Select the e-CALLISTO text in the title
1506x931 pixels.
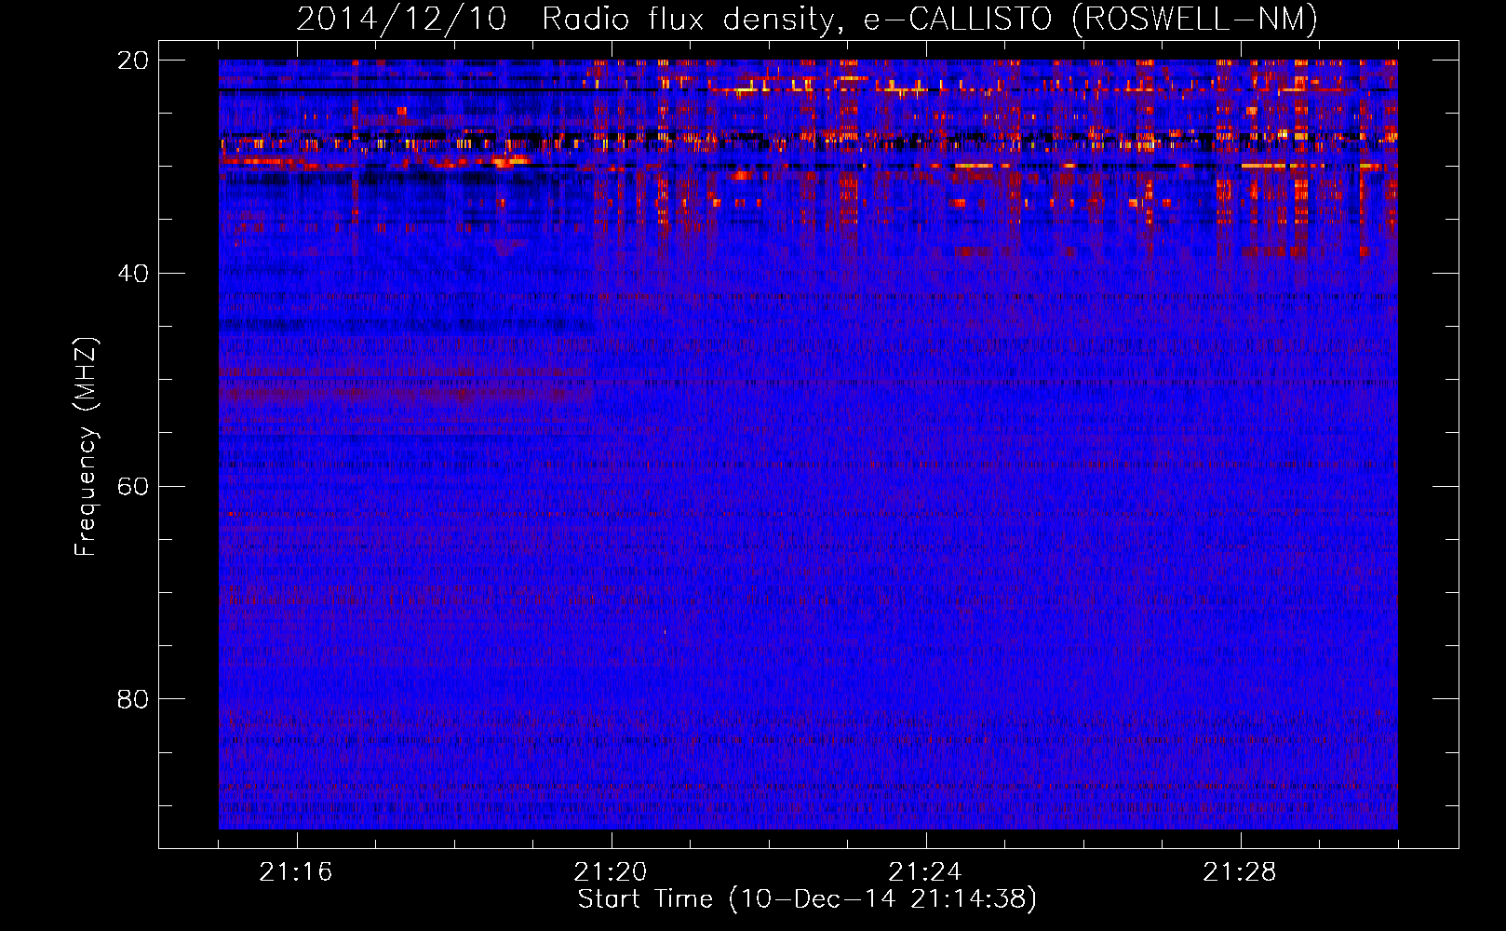click(x=957, y=20)
